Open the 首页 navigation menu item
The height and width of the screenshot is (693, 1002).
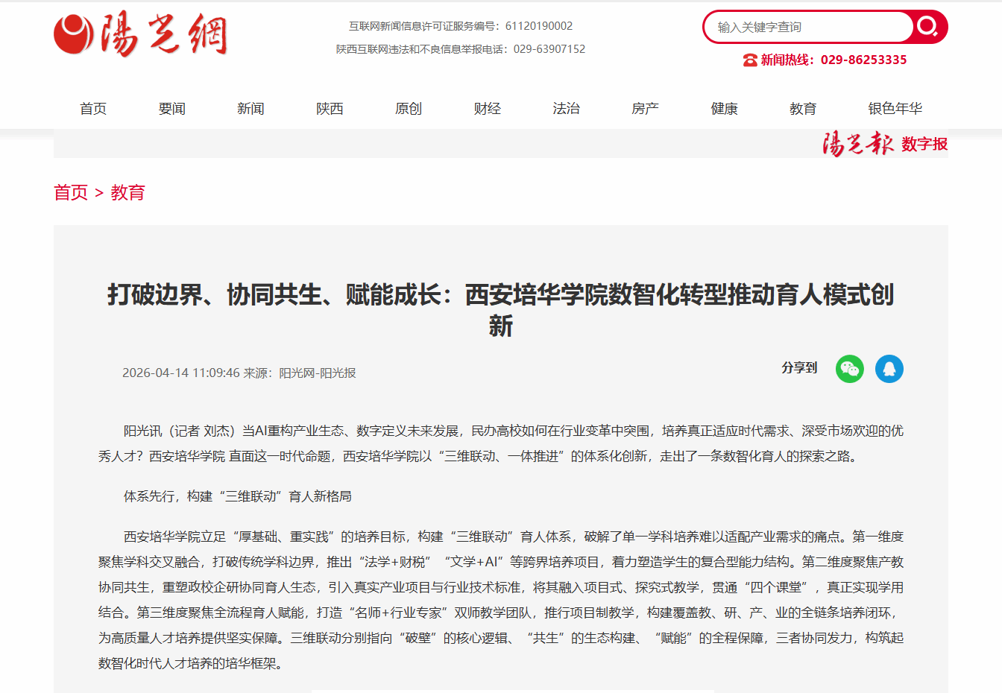point(93,109)
